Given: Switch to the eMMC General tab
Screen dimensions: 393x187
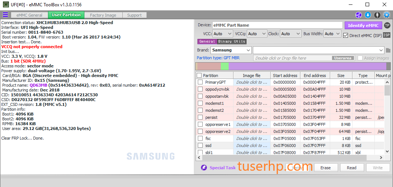Looking at the screenshot, I should [x=29, y=15].
